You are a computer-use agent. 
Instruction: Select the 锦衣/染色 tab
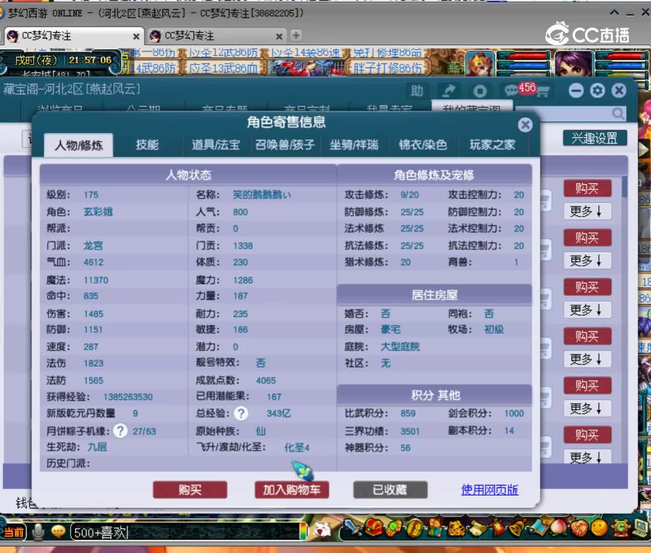pyautogui.click(x=423, y=145)
